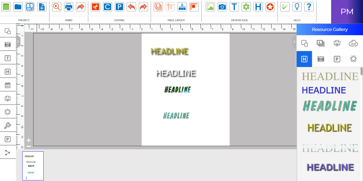Image resolution: width=363 pixels, height=181 pixels.
Task: Copy with the blue C icon
Action: pos(107,7)
